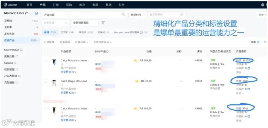Click price R$ 78,90
Viewport: 268px width, 128px height.
tap(146, 81)
